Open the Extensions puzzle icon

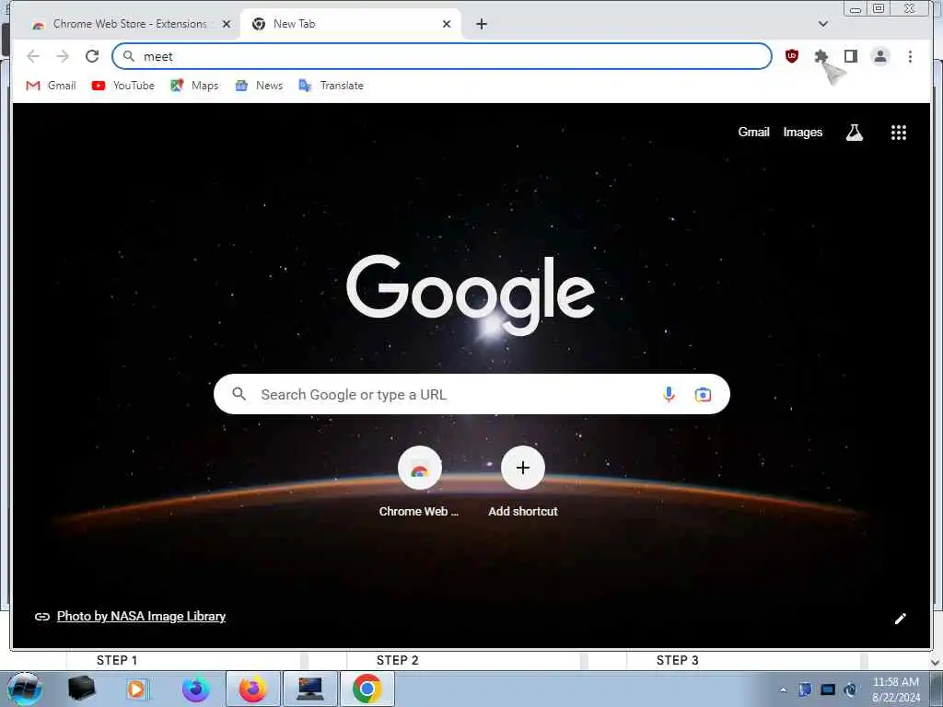tap(821, 56)
